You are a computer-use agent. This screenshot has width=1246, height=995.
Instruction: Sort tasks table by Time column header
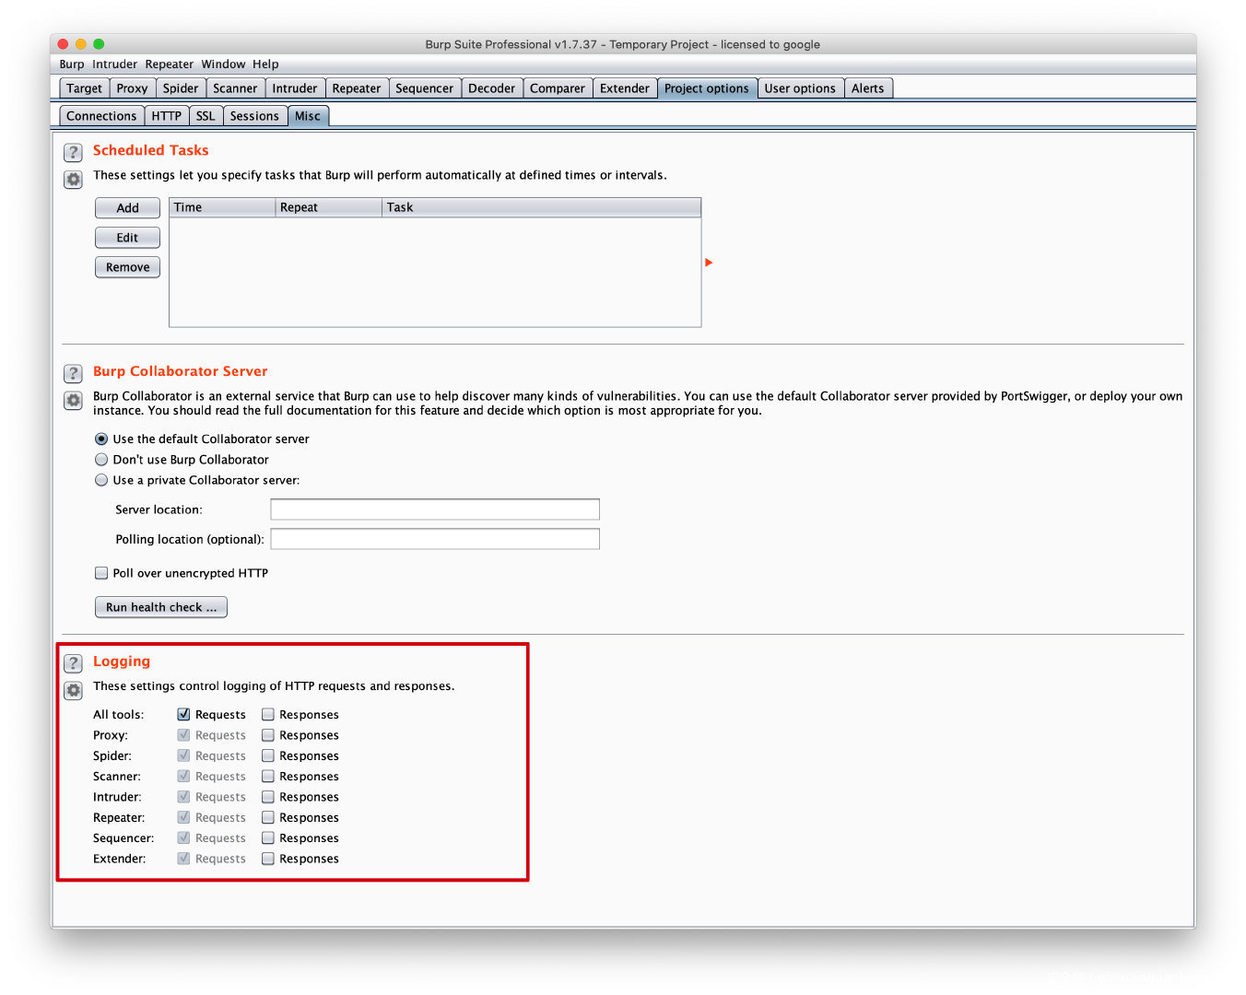[222, 207]
